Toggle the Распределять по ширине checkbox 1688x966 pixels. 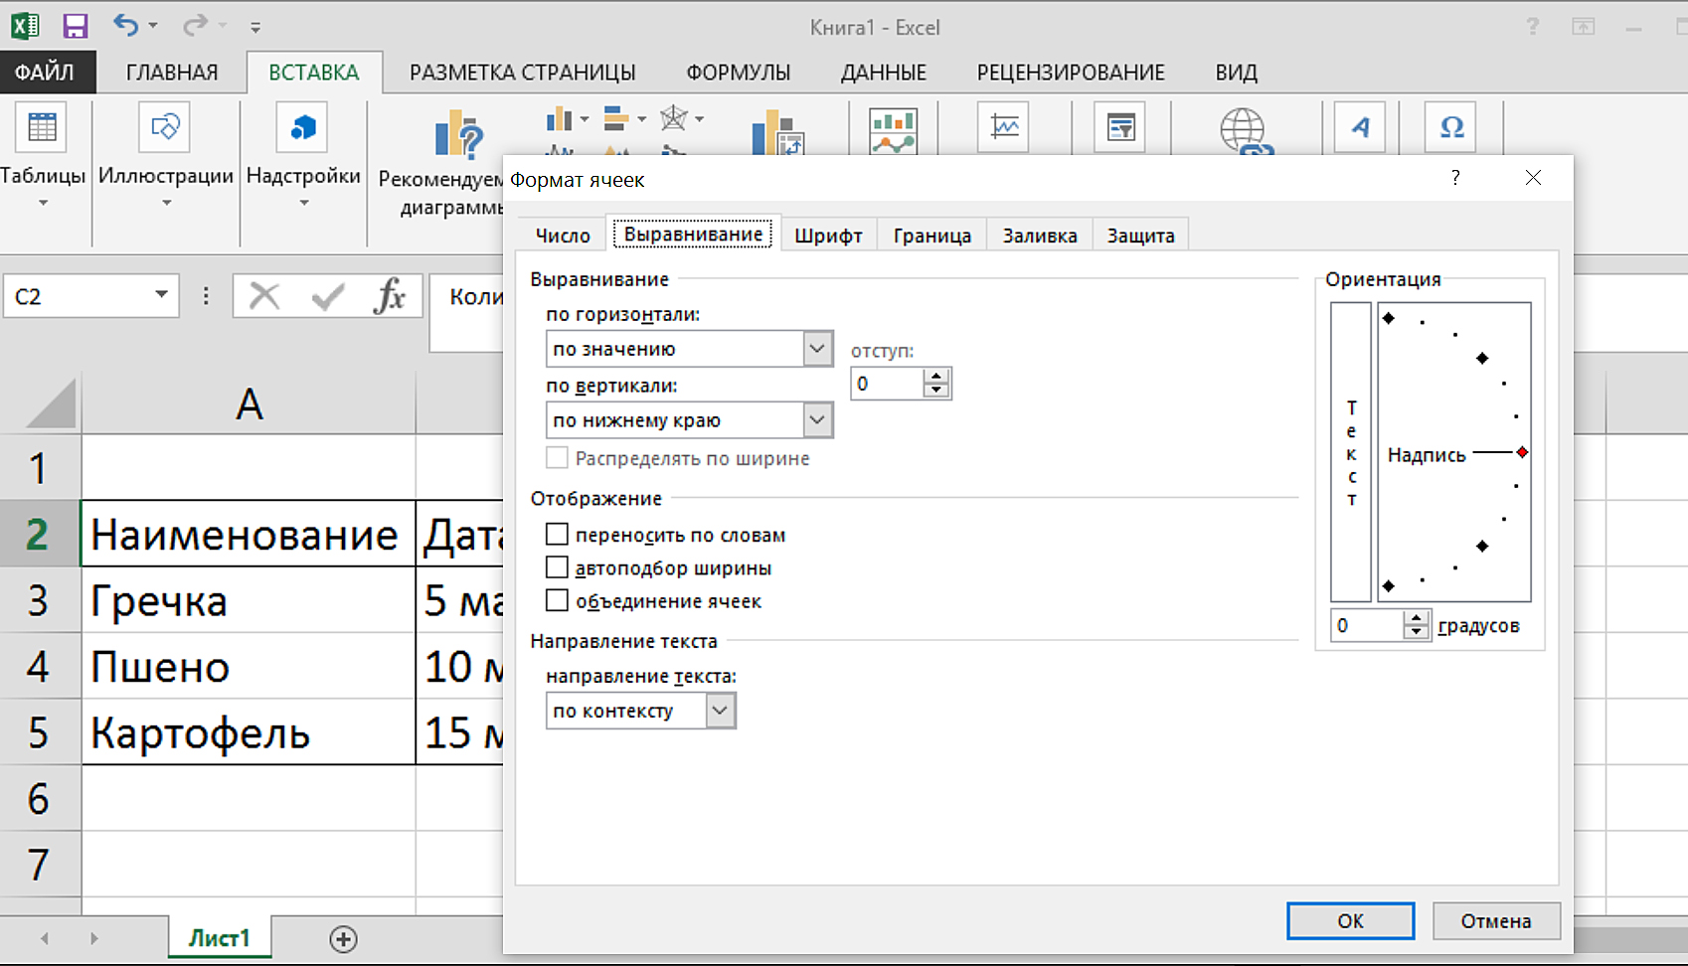(x=557, y=457)
